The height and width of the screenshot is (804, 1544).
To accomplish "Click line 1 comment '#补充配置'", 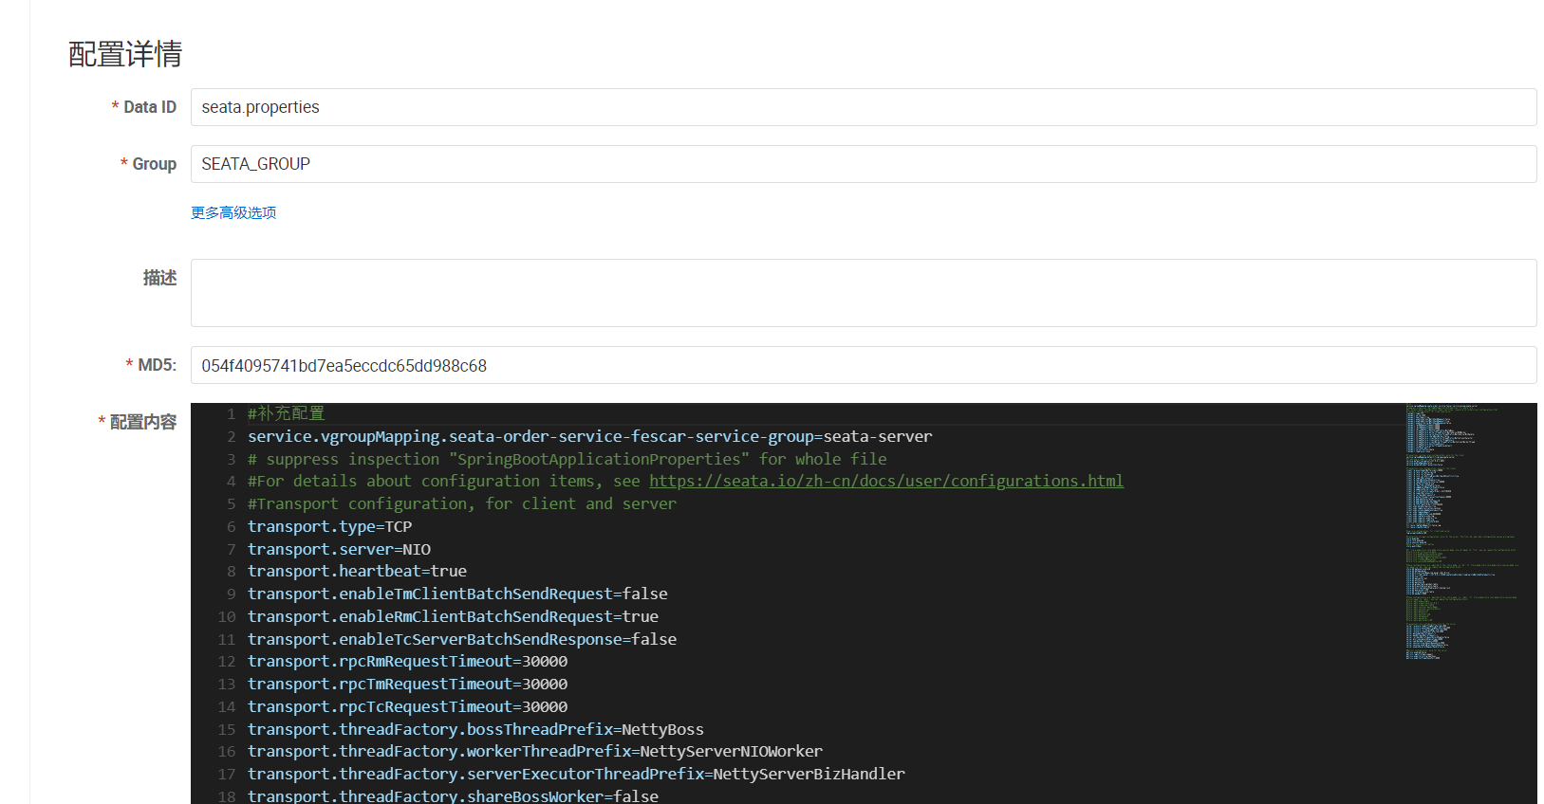I will (286, 413).
